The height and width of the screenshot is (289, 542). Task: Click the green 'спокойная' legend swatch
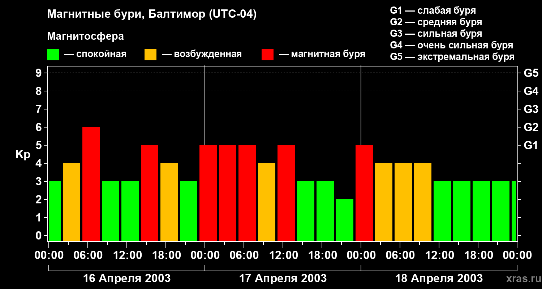click(x=53, y=55)
